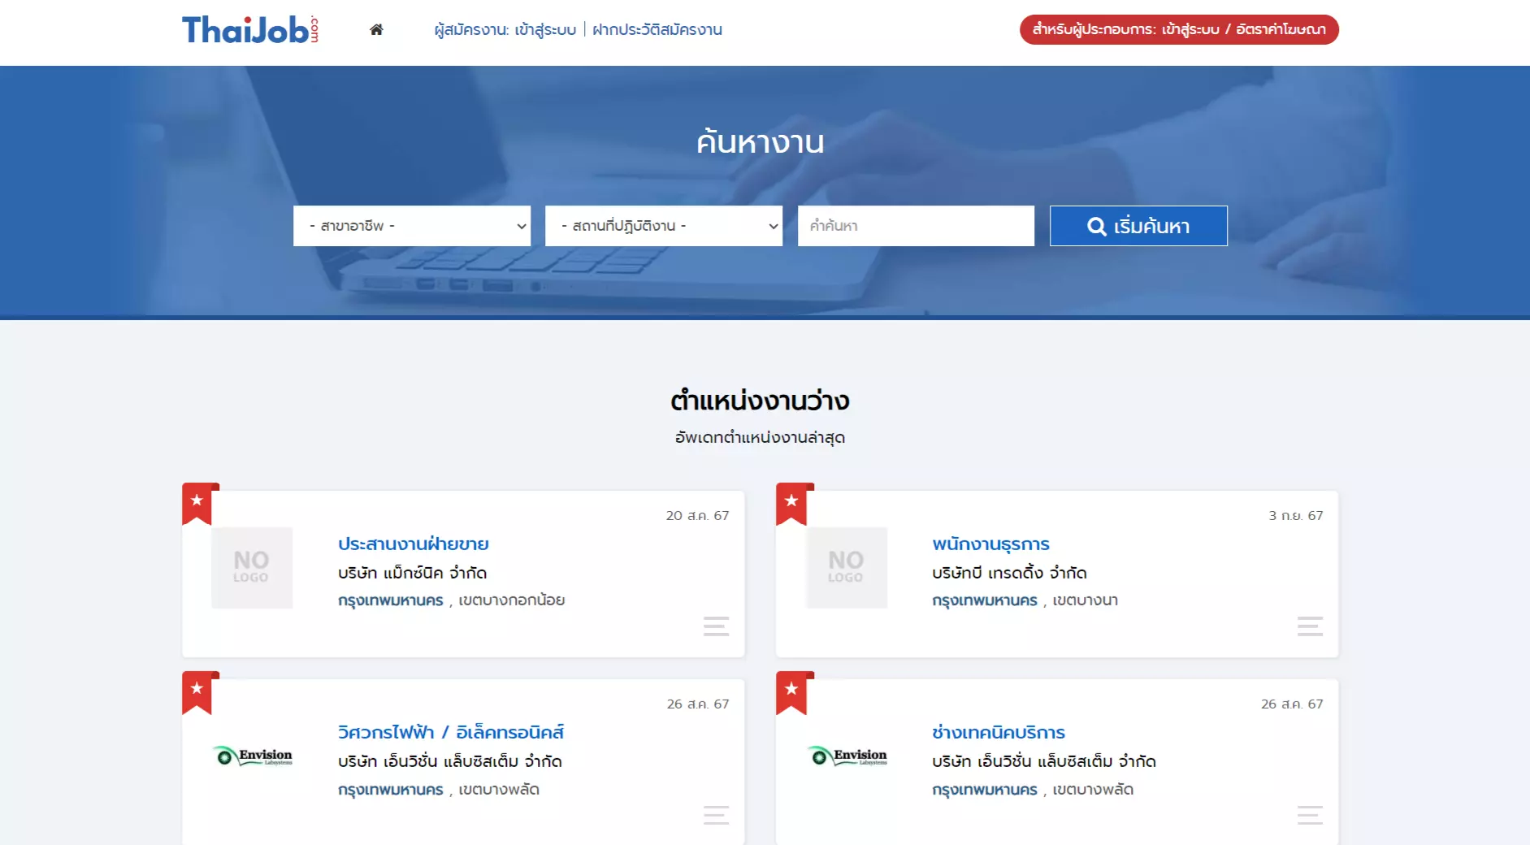Click กรุงเทพมหานคร on พนักงานธุรการ card
This screenshot has height=845, width=1530.
[985, 600]
